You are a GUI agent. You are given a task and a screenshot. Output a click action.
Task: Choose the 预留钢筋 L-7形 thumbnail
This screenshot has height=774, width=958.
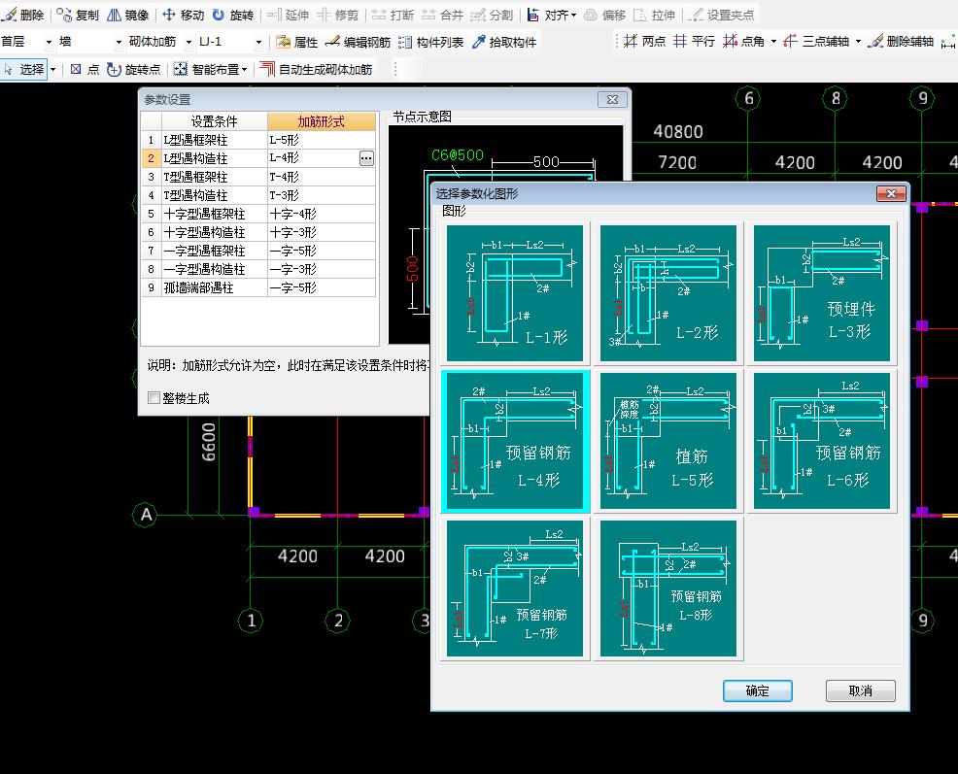(514, 589)
